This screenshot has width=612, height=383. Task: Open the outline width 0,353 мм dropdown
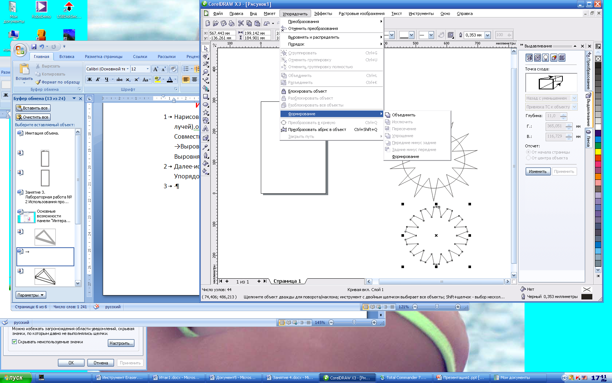point(487,35)
